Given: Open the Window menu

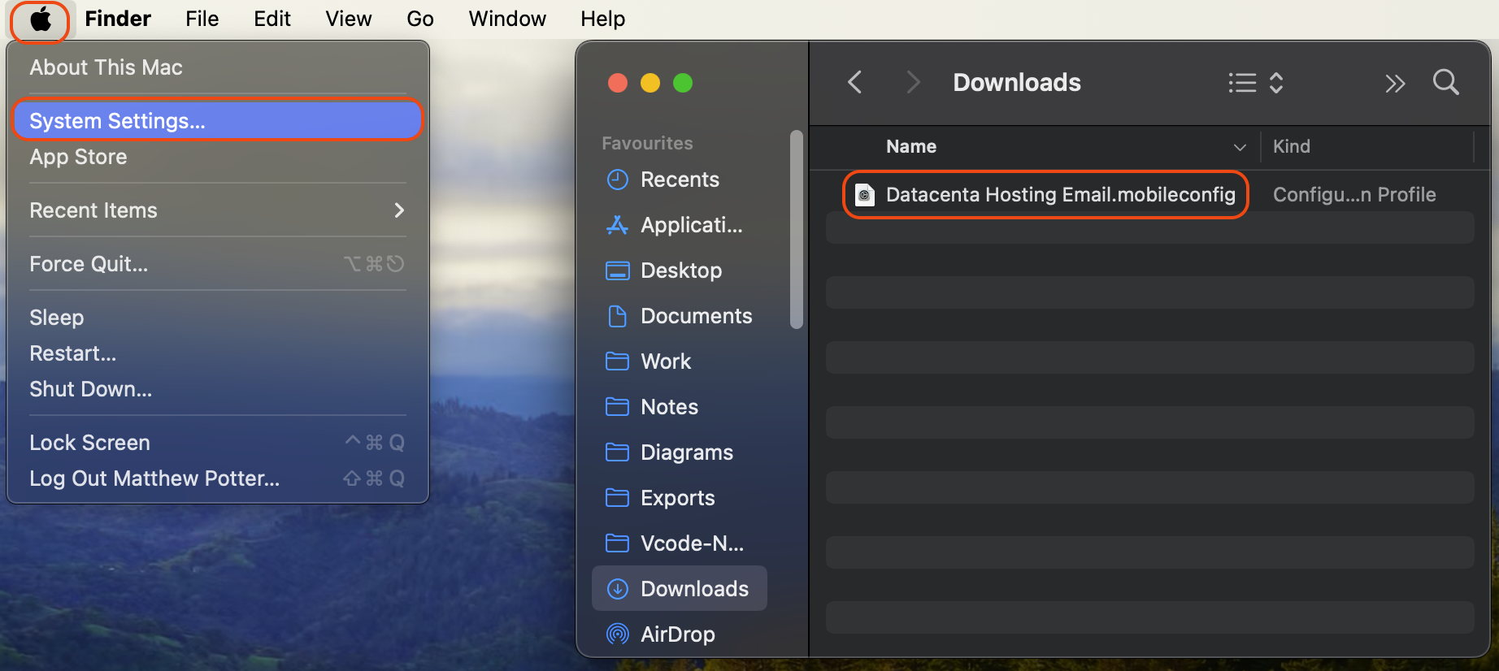Looking at the screenshot, I should click(507, 19).
